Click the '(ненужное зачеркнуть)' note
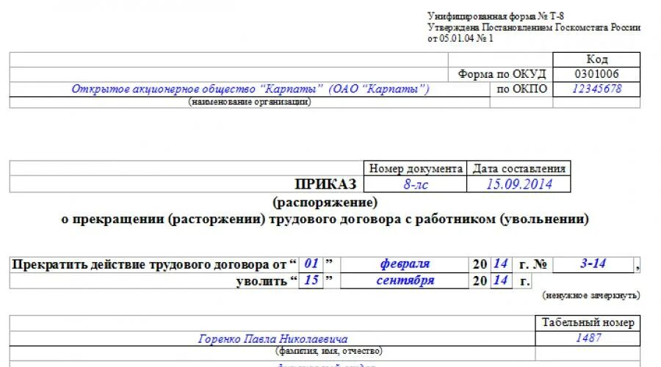Image resolution: width=661 pixels, height=367 pixels. [591, 295]
